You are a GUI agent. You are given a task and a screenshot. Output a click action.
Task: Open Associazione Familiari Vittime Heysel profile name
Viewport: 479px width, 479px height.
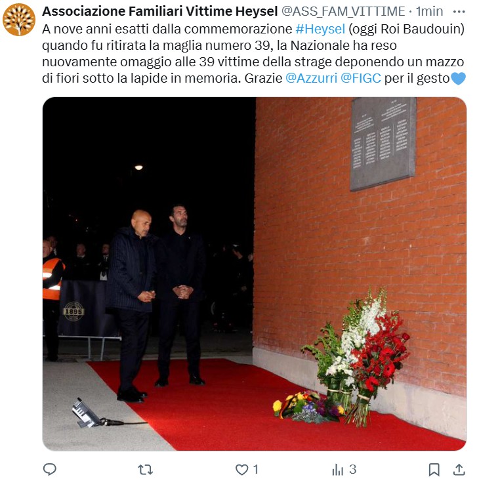[159, 12]
